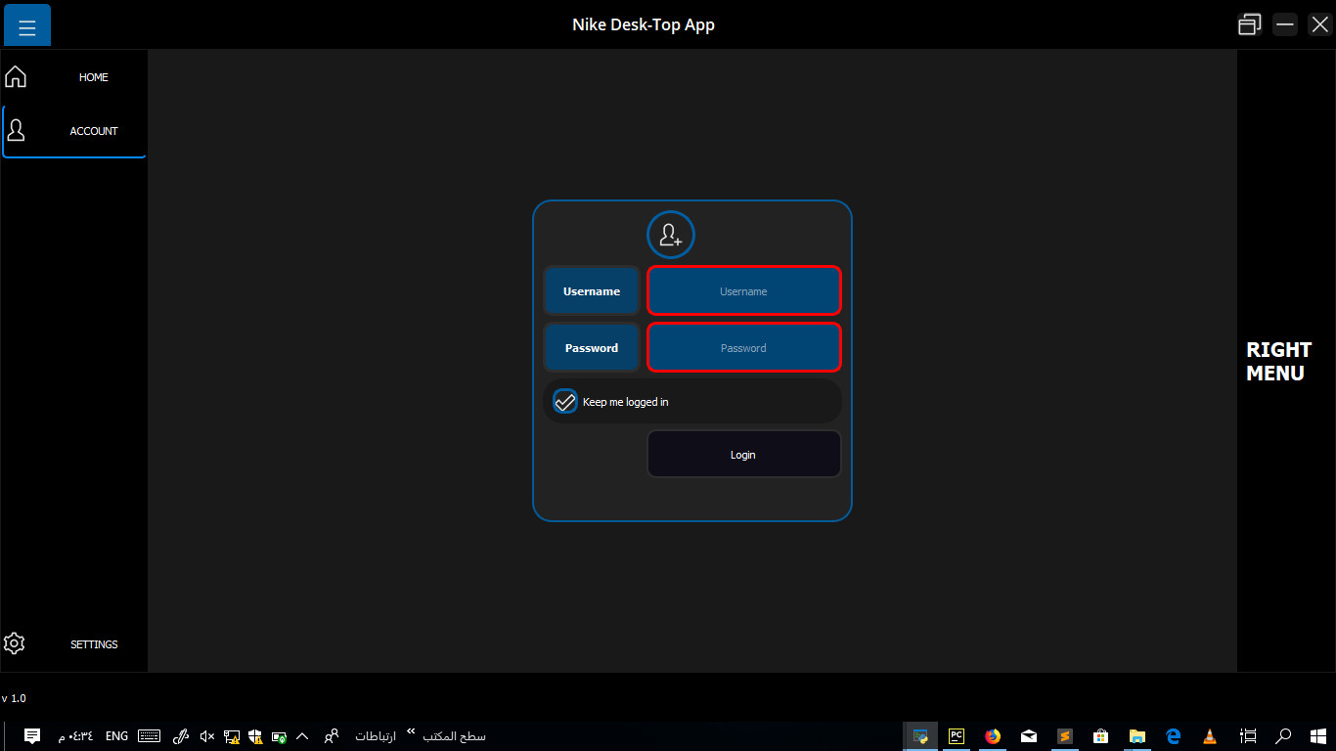Open the hamburger menu at top left
The height and width of the screenshot is (751, 1336).
point(26,24)
